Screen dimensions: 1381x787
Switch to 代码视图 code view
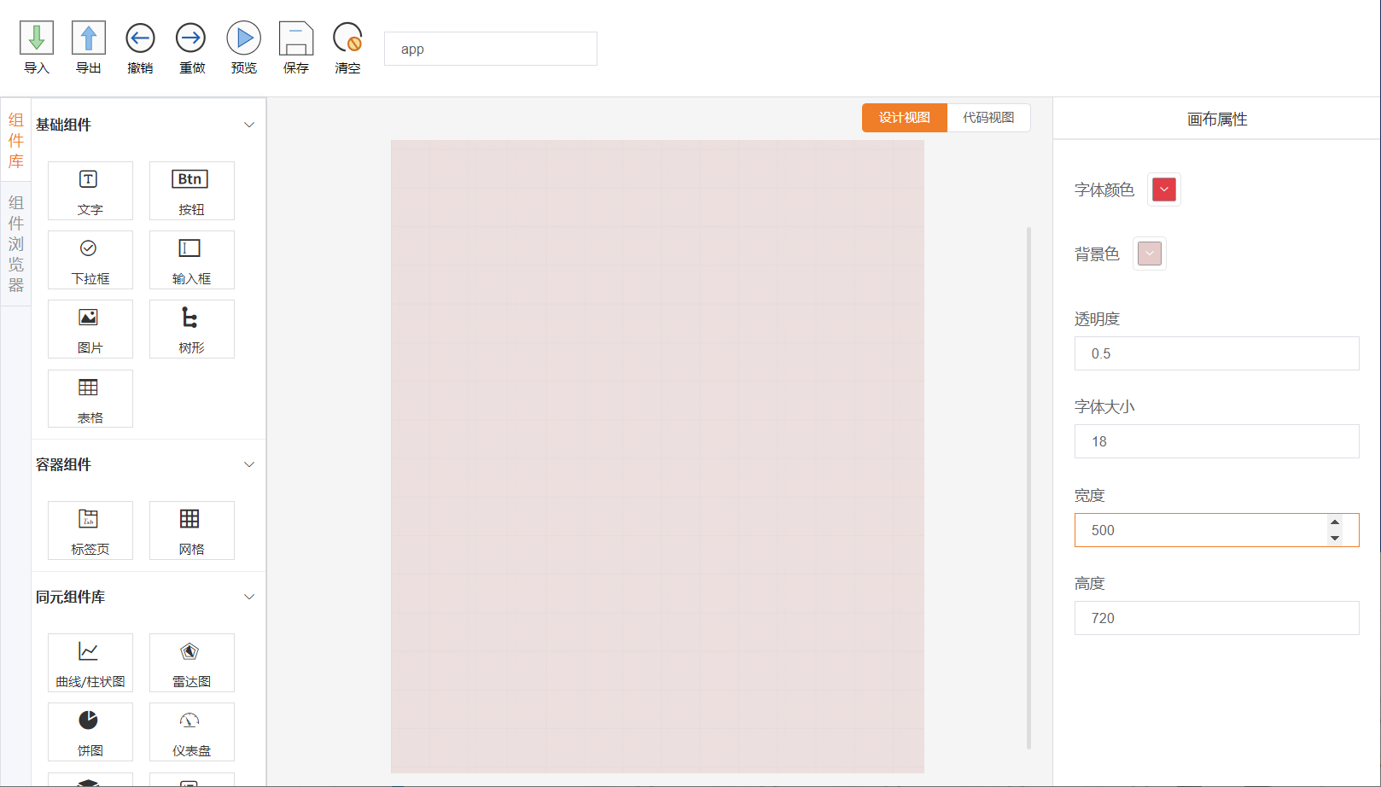988,118
